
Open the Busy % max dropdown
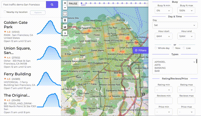tap(186, 11)
